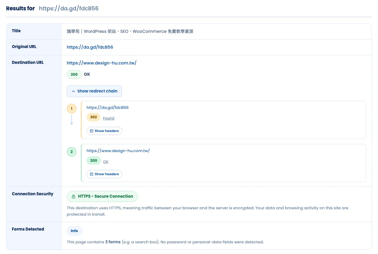The height and width of the screenshot is (254, 378).
Task: Click the HTTPS encryption description paragraph
Action: 208,211
